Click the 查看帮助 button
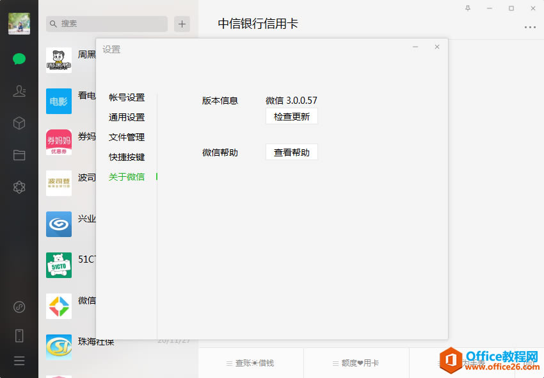 291,152
